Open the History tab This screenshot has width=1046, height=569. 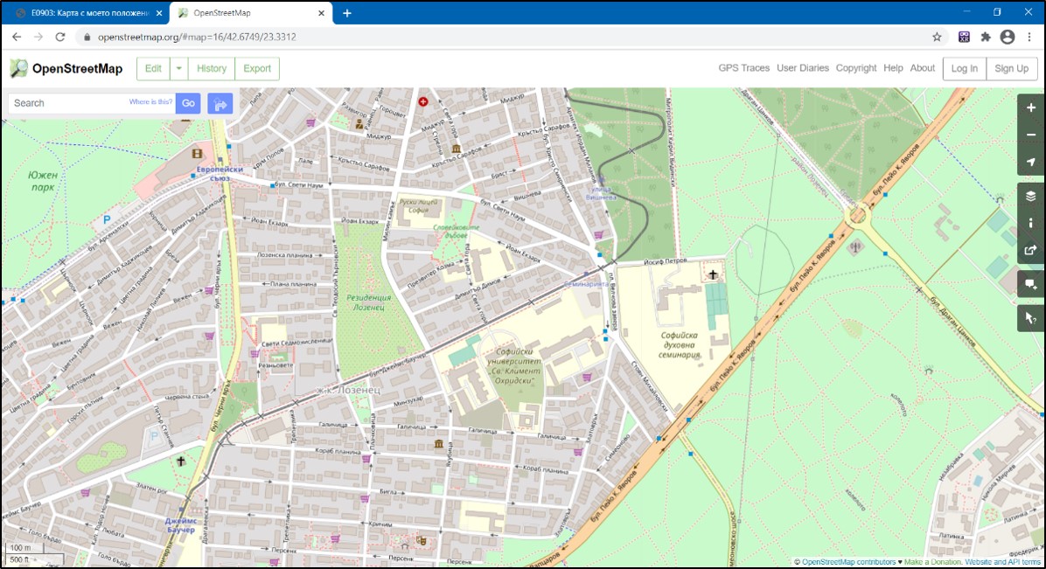point(212,68)
